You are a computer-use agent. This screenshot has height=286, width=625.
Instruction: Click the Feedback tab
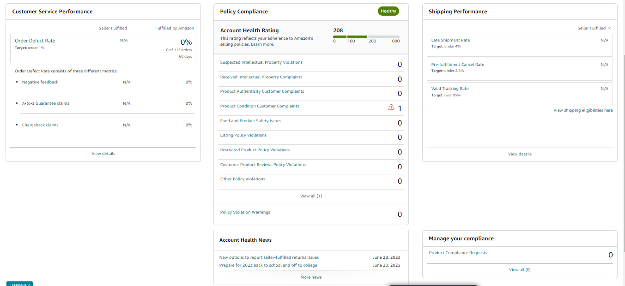click(19, 284)
